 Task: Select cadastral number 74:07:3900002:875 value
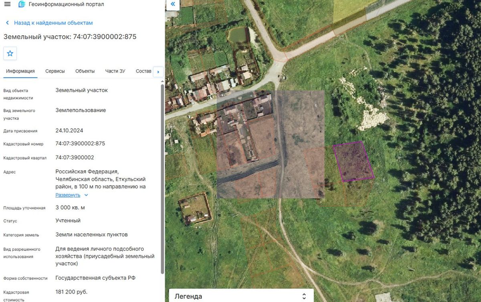80,143
